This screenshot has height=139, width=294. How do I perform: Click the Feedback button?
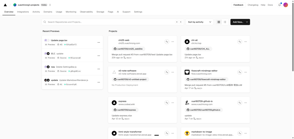coord(238,5)
